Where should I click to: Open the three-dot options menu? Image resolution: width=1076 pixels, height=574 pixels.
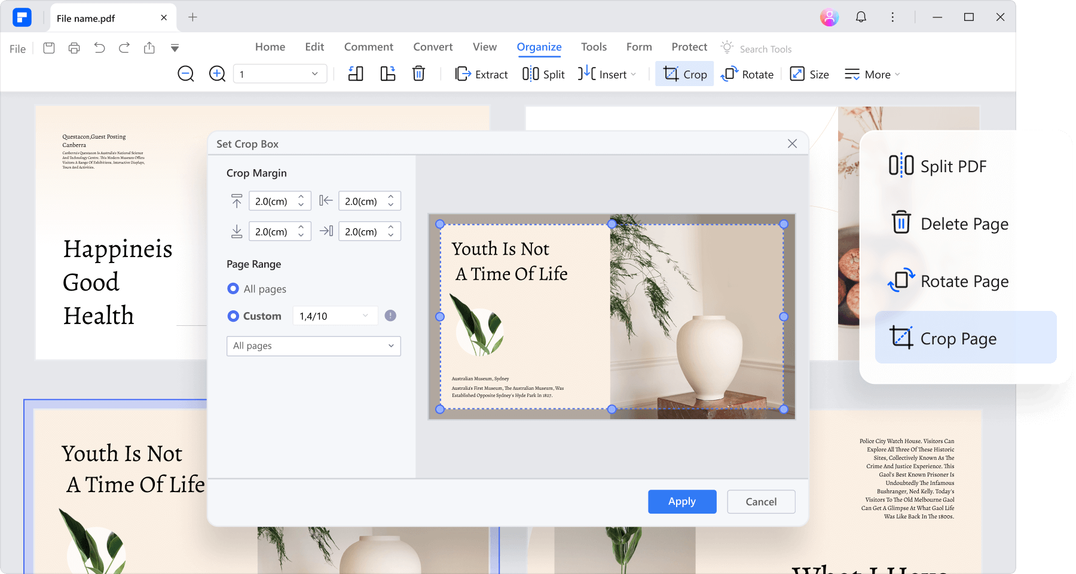point(892,17)
